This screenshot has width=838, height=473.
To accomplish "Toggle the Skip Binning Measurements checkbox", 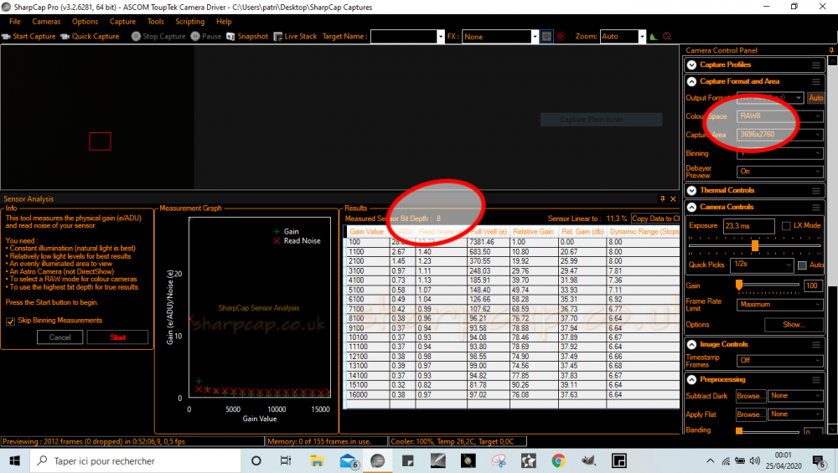I will click(x=10, y=321).
